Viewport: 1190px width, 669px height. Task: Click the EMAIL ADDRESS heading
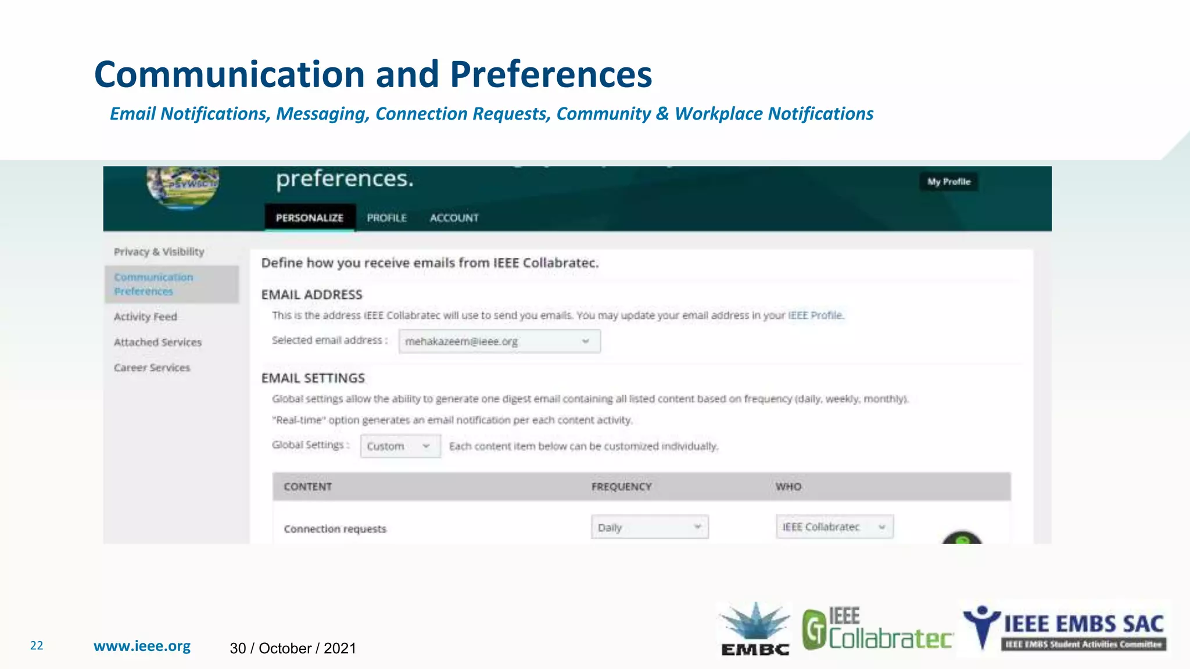tap(311, 294)
